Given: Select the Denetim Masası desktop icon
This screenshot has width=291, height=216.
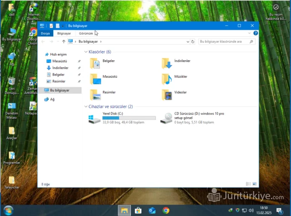Looking at the screenshot, I should pyautogui.click(x=11, y=111).
